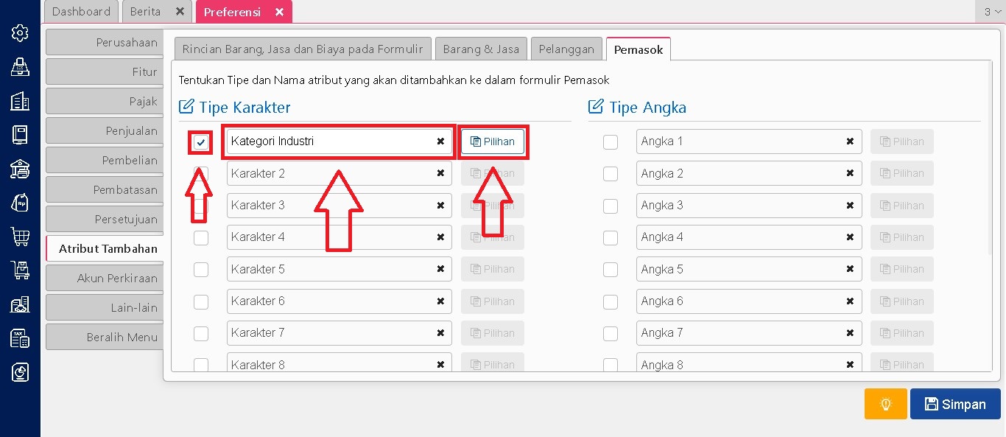This screenshot has height=437, width=1006.
Task: Open the pie chart report icon
Action: pyautogui.click(x=20, y=372)
